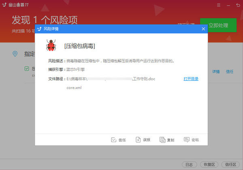Click 信任 link in background risk row
243x170 pixels.
pyautogui.click(x=230, y=71)
